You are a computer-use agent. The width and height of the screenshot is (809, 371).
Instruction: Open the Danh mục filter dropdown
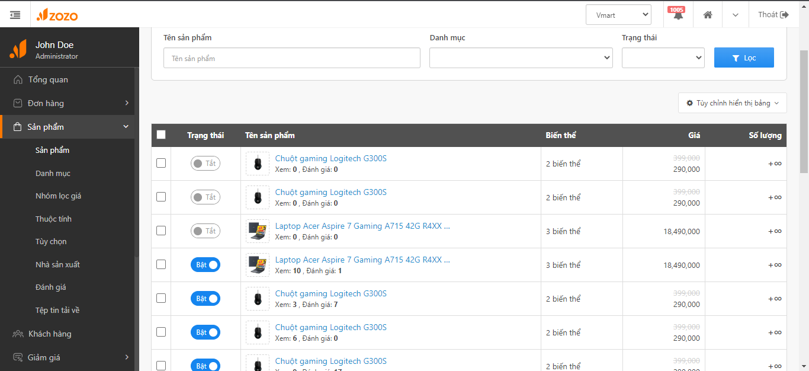pyautogui.click(x=521, y=57)
